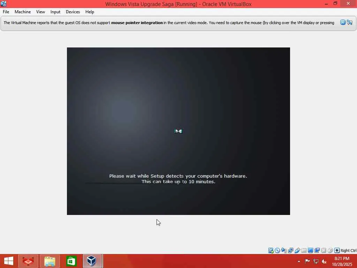Open the Devices menu
The height and width of the screenshot is (268, 357).
click(73, 12)
